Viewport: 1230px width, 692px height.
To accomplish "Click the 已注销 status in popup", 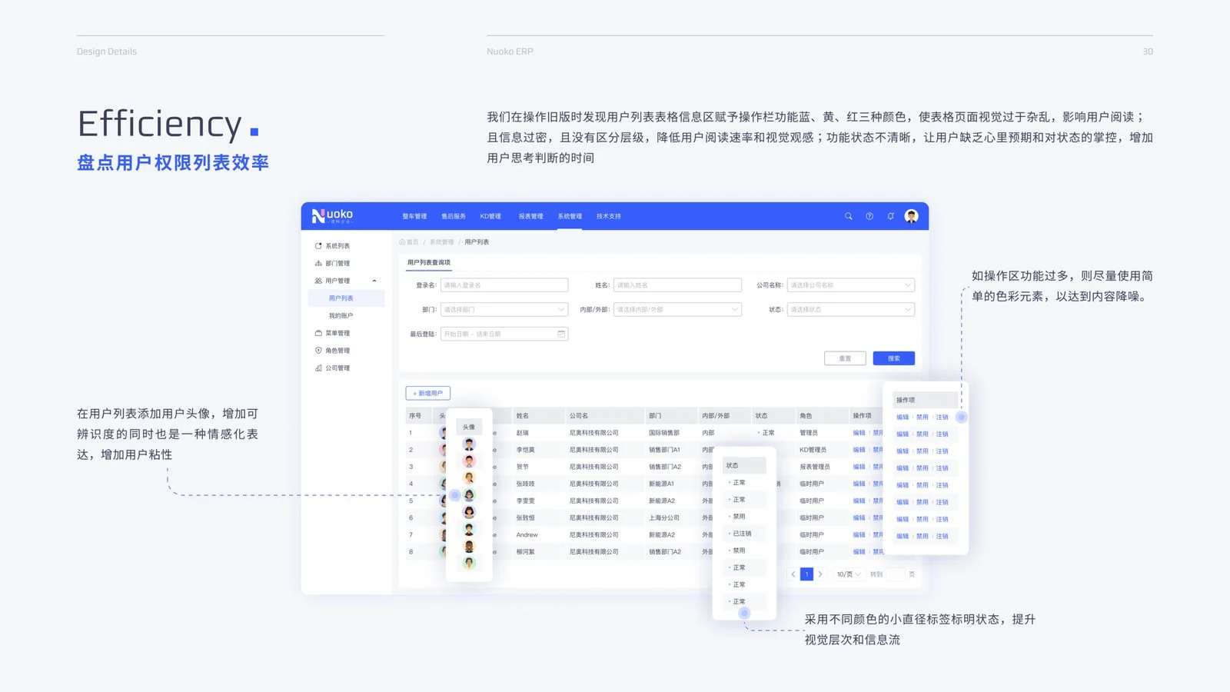I will pos(742,534).
